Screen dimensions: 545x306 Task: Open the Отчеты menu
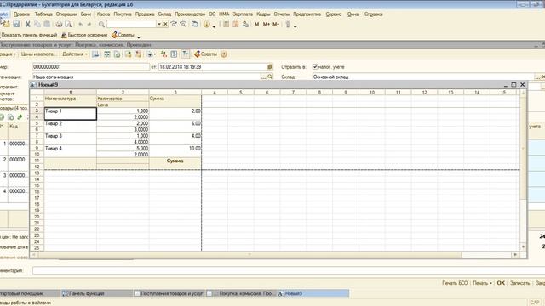[x=281, y=14]
